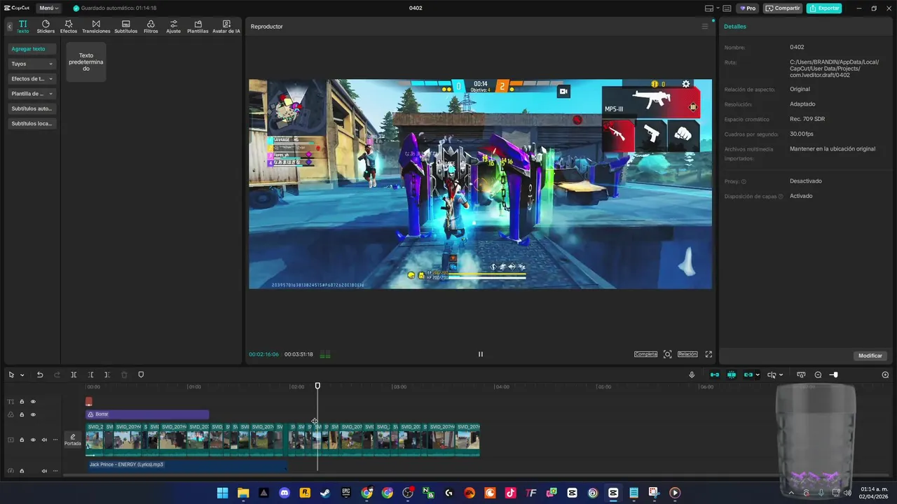This screenshot has height=504, width=897.
Task: Click the preview zoom focus icon
Action: [667, 354]
